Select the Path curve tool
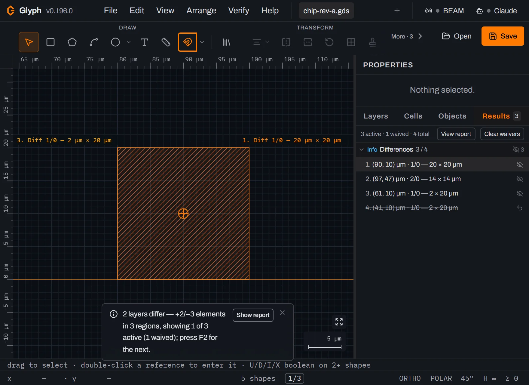529x385 pixels. (94, 42)
